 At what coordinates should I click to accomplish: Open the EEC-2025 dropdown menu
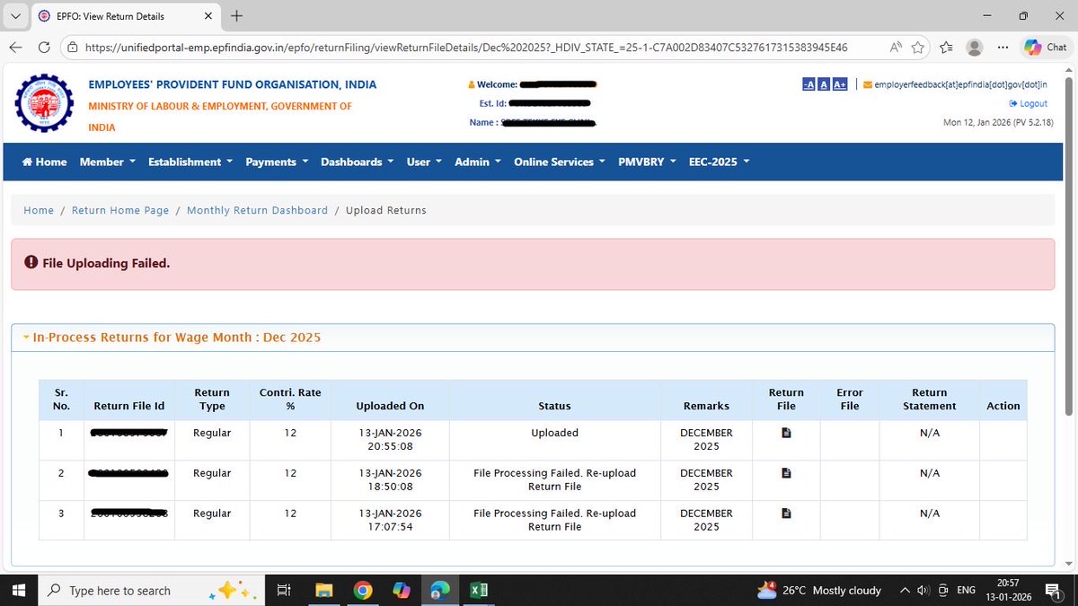pyautogui.click(x=719, y=162)
